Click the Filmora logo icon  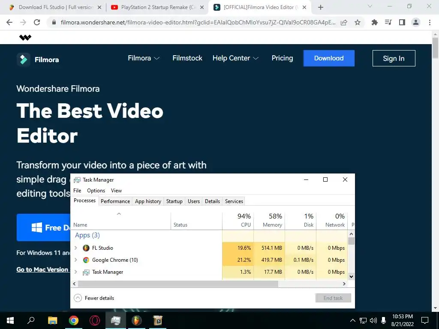pyautogui.click(x=24, y=59)
